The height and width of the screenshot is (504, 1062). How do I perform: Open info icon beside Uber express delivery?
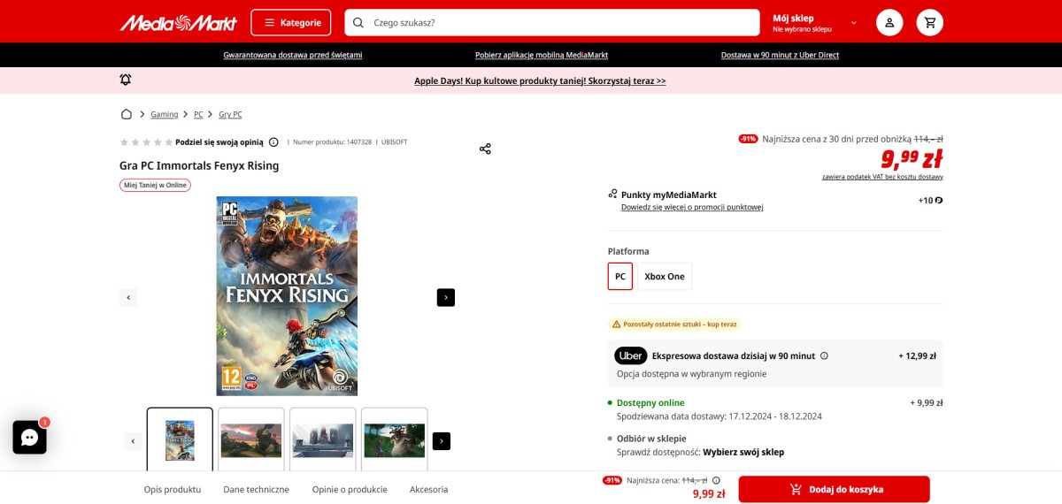tap(824, 355)
